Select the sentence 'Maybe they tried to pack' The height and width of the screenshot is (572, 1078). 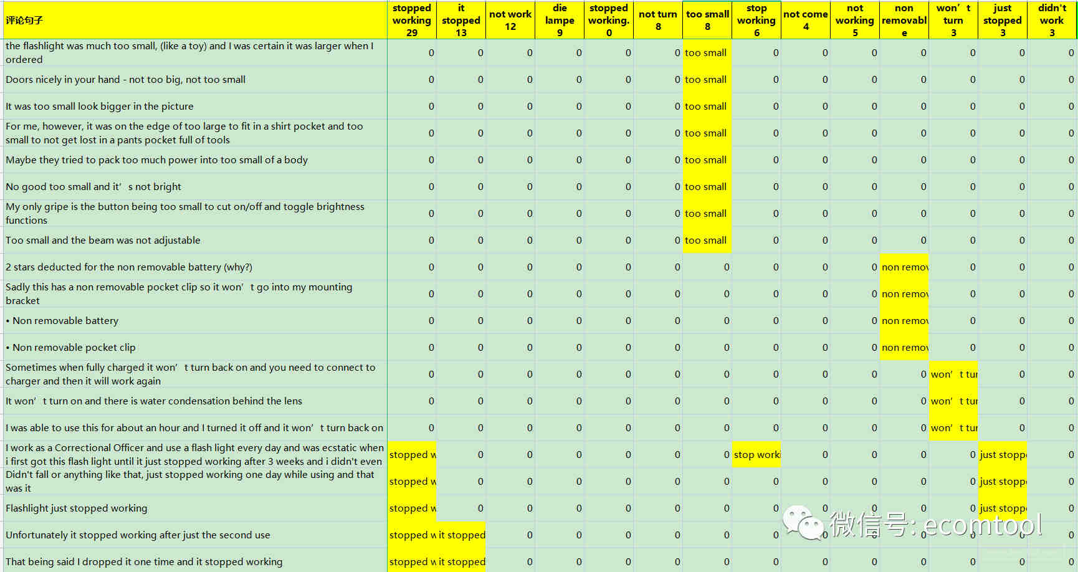[195, 160]
